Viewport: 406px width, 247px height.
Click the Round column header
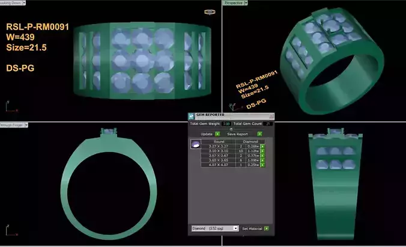tap(219, 142)
